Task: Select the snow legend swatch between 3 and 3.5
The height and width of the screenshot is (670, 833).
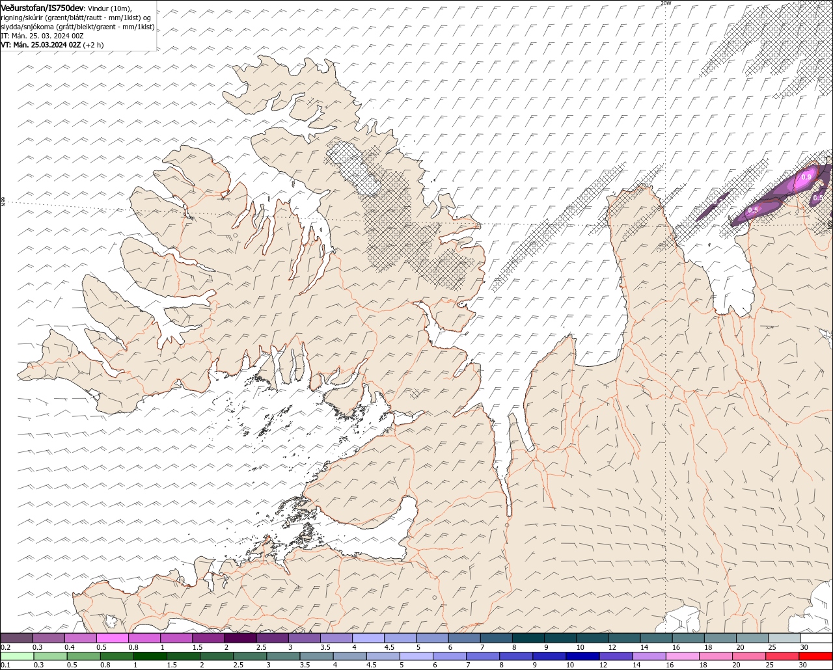Action: coord(304,638)
